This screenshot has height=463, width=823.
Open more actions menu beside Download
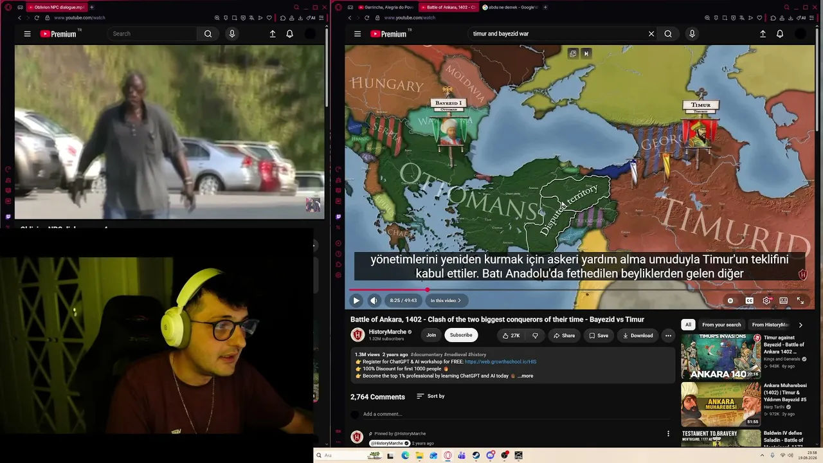click(x=668, y=335)
